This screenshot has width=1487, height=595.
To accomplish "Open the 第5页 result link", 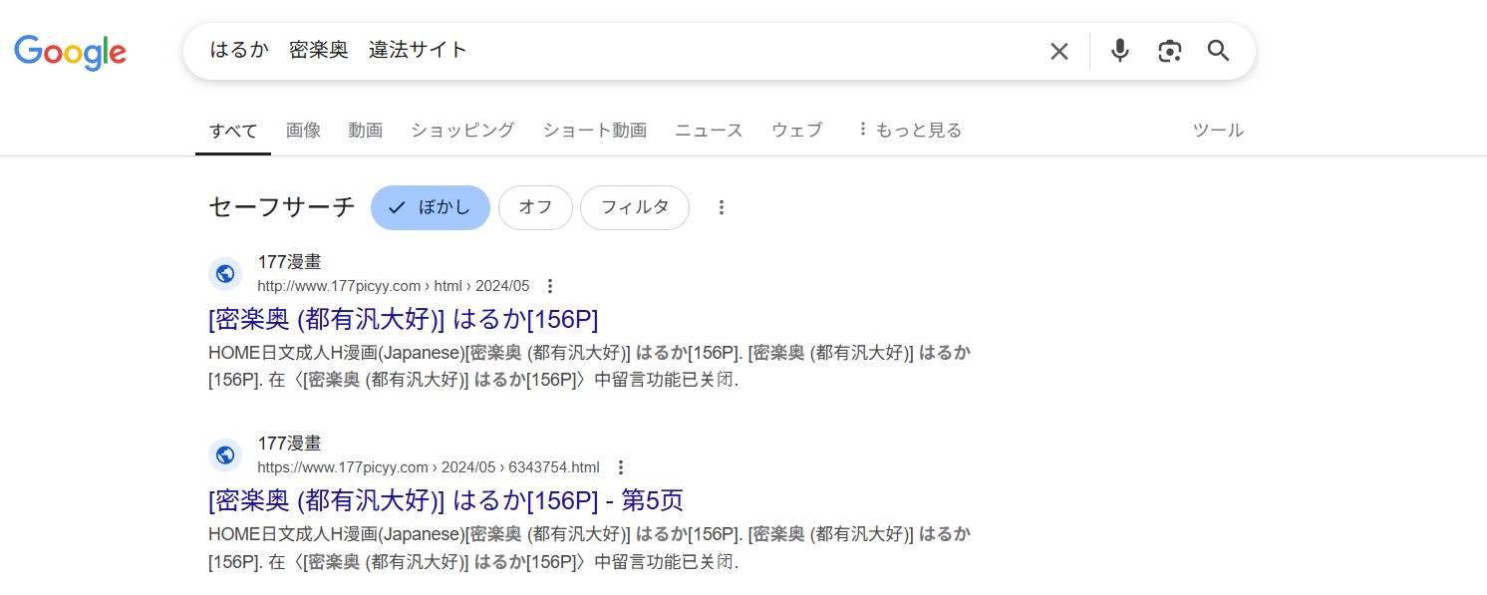I will (x=445, y=500).
